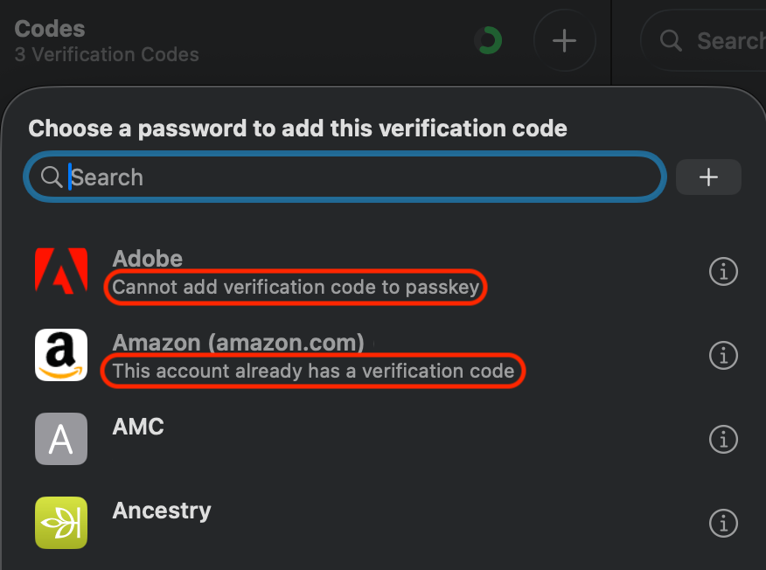Screen dimensions: 766x570
Task: Focus the dialog's Search password field
Action: [350, 177]
